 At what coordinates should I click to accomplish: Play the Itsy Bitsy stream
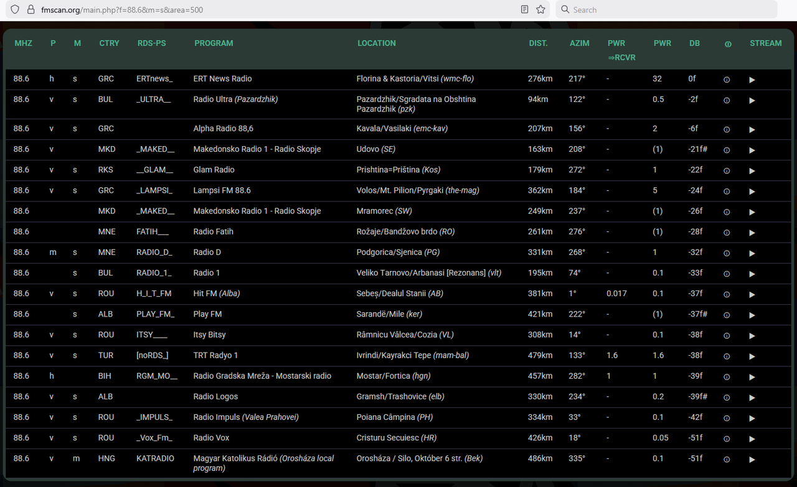point(752,336)
